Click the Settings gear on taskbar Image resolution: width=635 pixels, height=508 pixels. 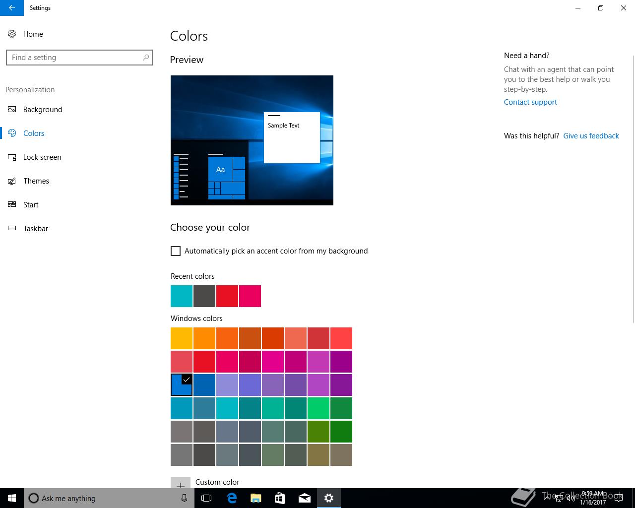point(329,498)
